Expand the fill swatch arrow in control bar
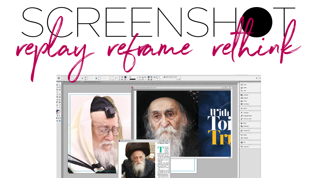This screenshot has width=317, height=178. pos(128,77)
